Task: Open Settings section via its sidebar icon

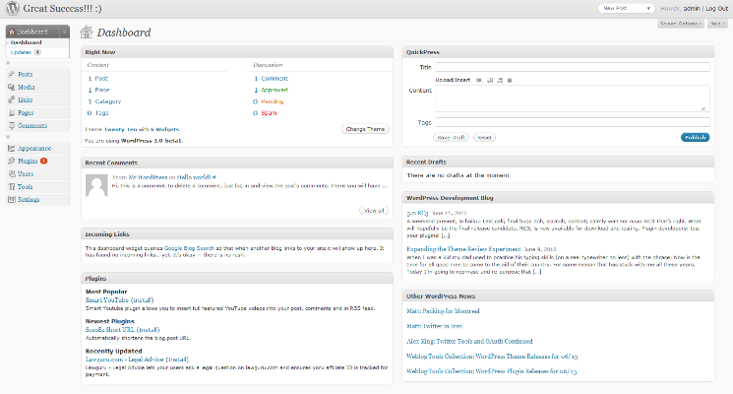Action: click(11, 199)
